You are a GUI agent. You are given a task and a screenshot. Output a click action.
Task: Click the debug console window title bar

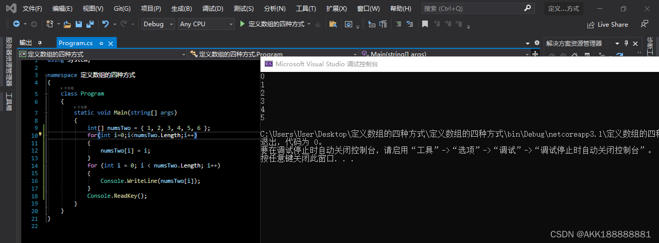(x=460, y=64)
